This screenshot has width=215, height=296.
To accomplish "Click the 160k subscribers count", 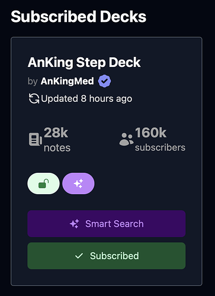I will (150, 133).
